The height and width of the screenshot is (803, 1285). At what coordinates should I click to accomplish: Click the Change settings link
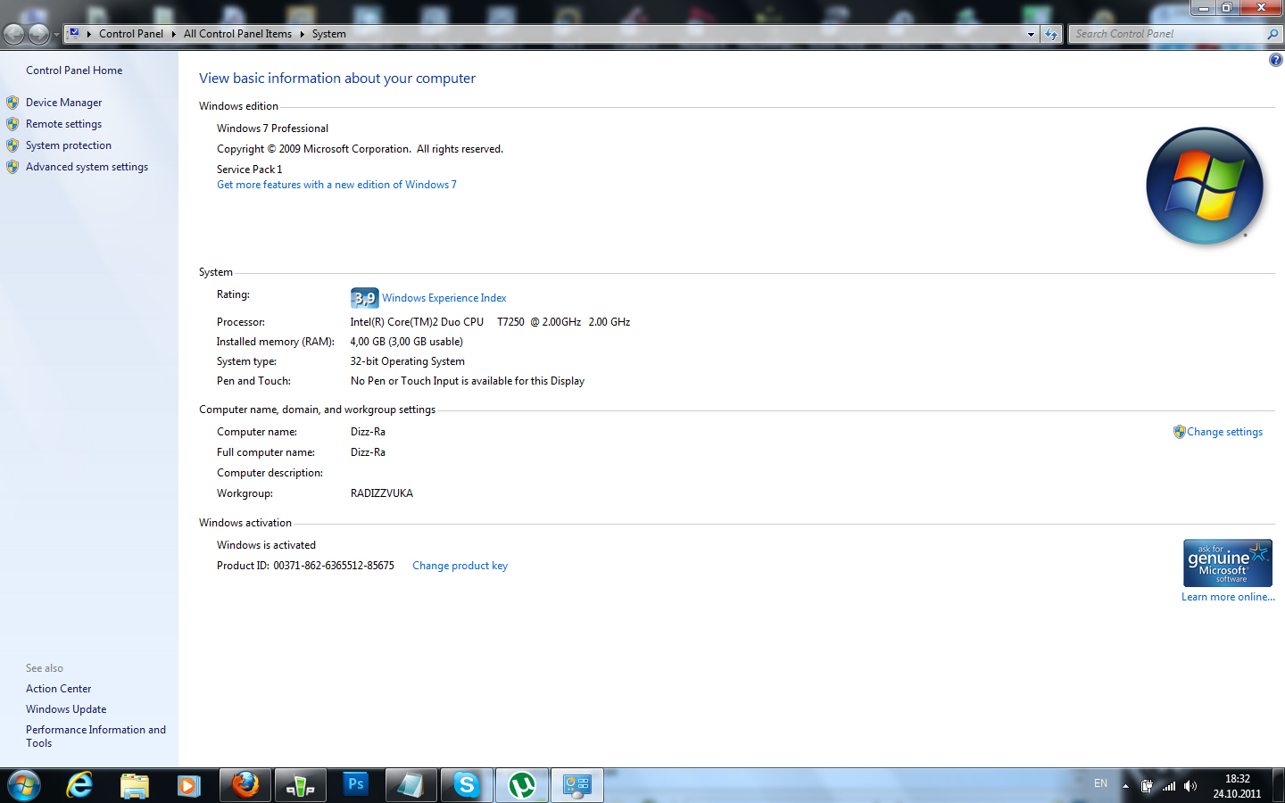(1224, 432)
